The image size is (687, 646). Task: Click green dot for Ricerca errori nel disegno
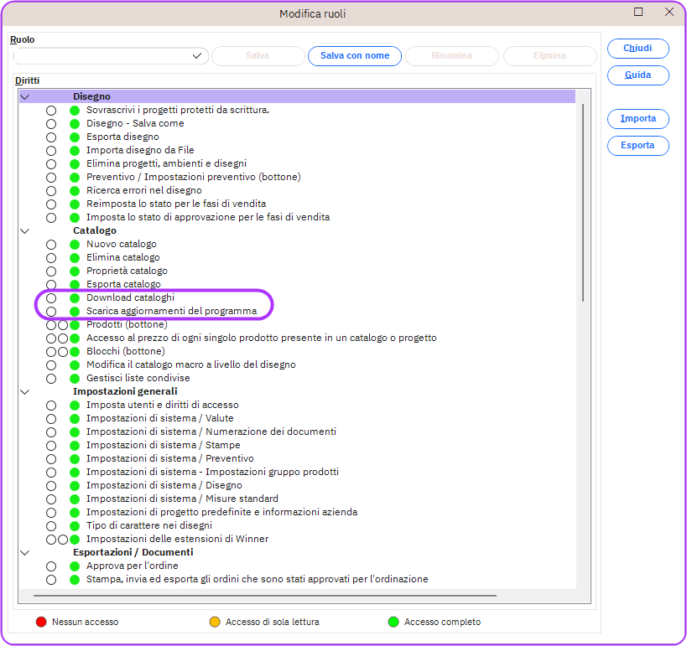pos(75,190)
